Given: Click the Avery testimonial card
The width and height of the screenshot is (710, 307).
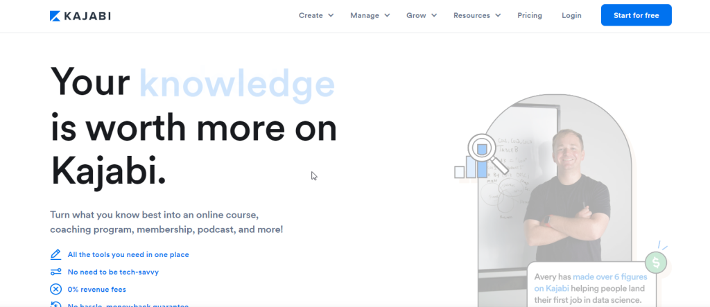Looking at the screenshot, I should click(x=591, y=286).
